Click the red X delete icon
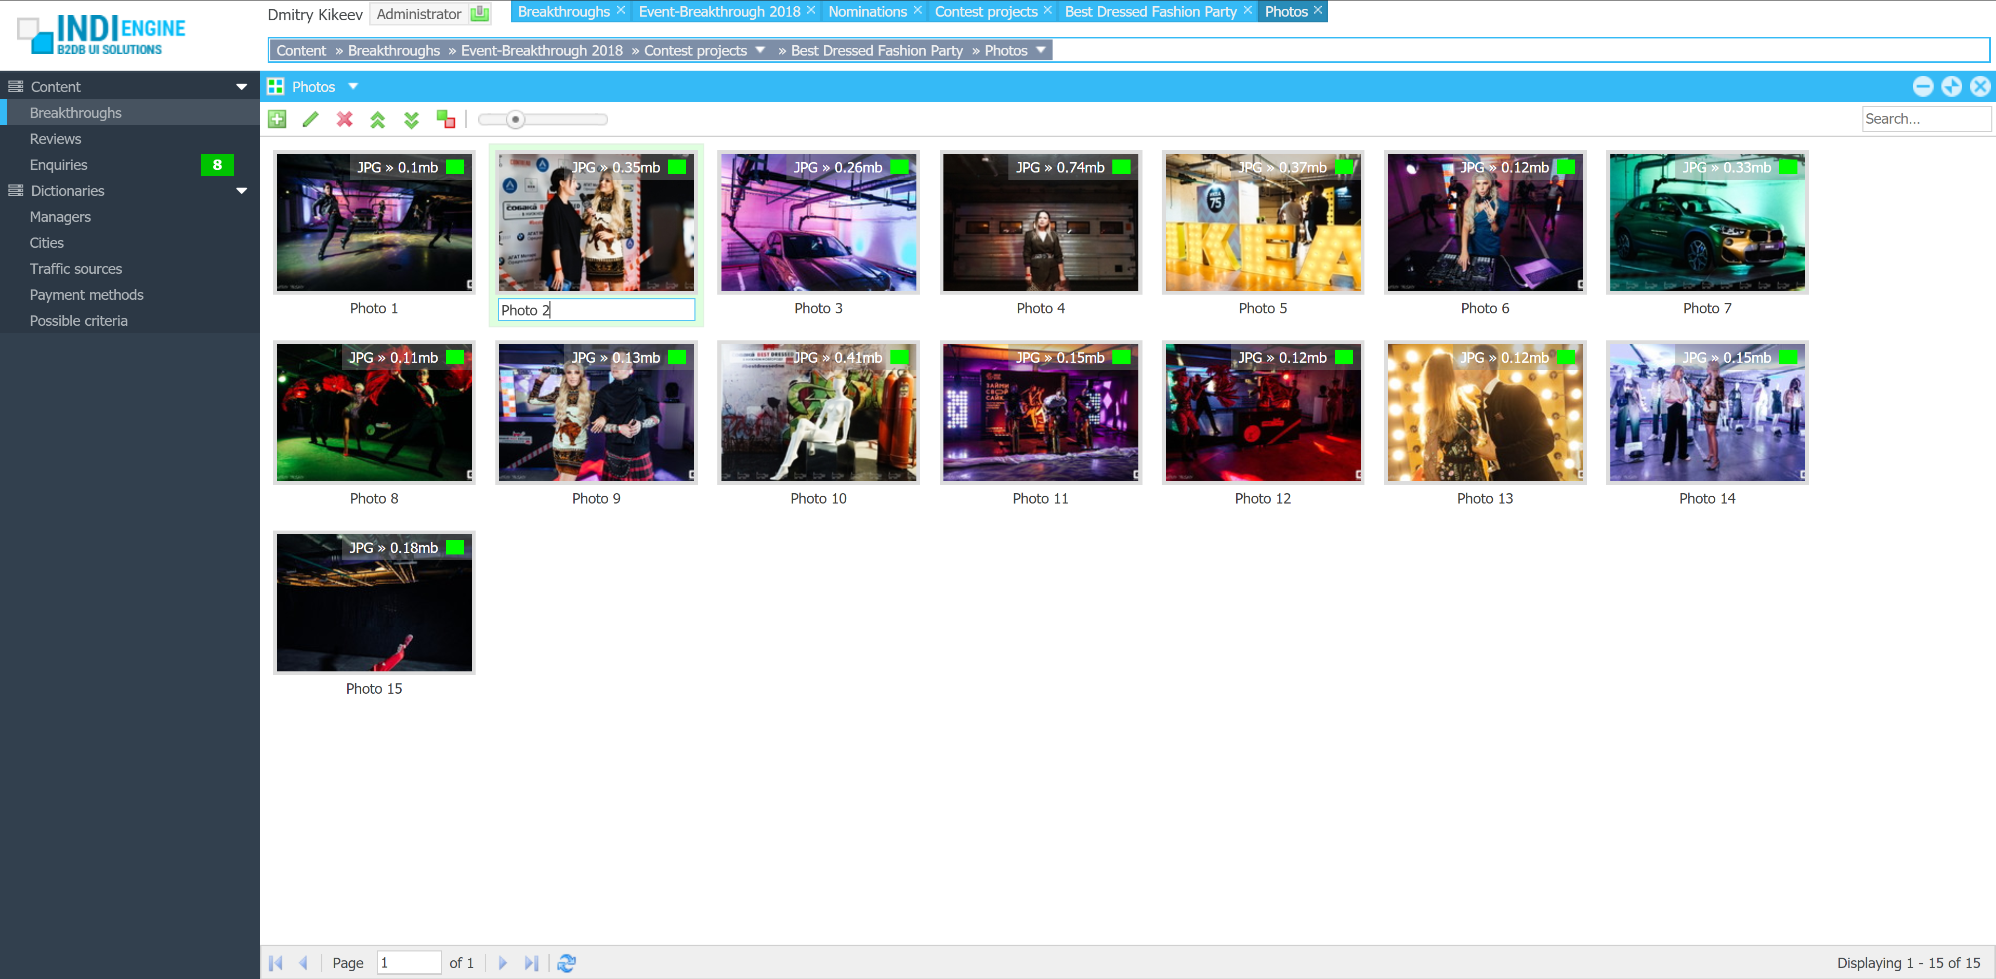Viewport: 1996px width, 979px height. (x=345, y=120)
